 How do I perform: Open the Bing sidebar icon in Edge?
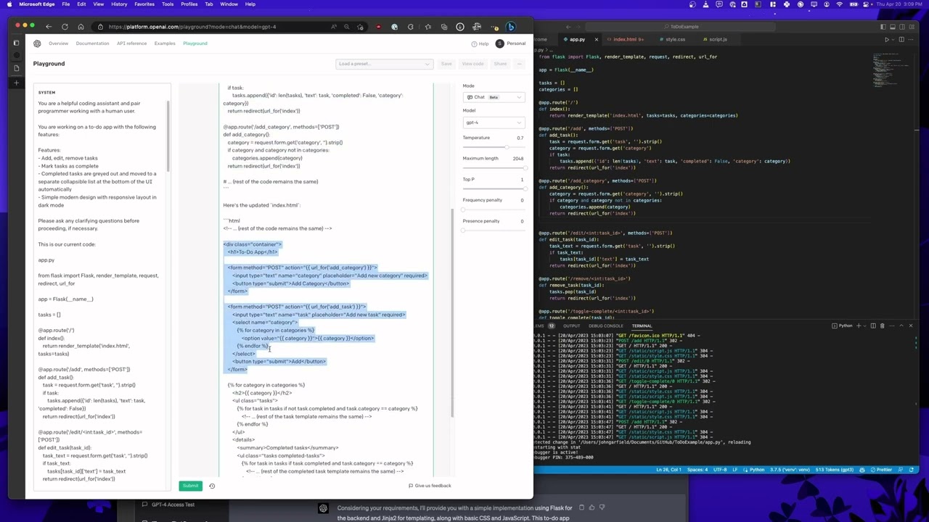(x=511, y=27)
